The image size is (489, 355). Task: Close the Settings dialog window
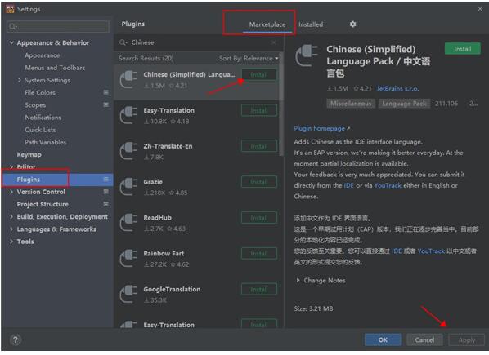480,9
